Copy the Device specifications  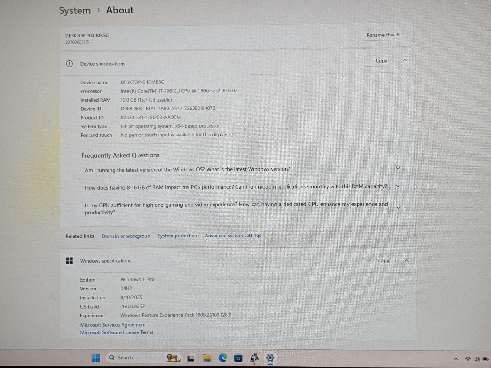click(x=381, y=61)
